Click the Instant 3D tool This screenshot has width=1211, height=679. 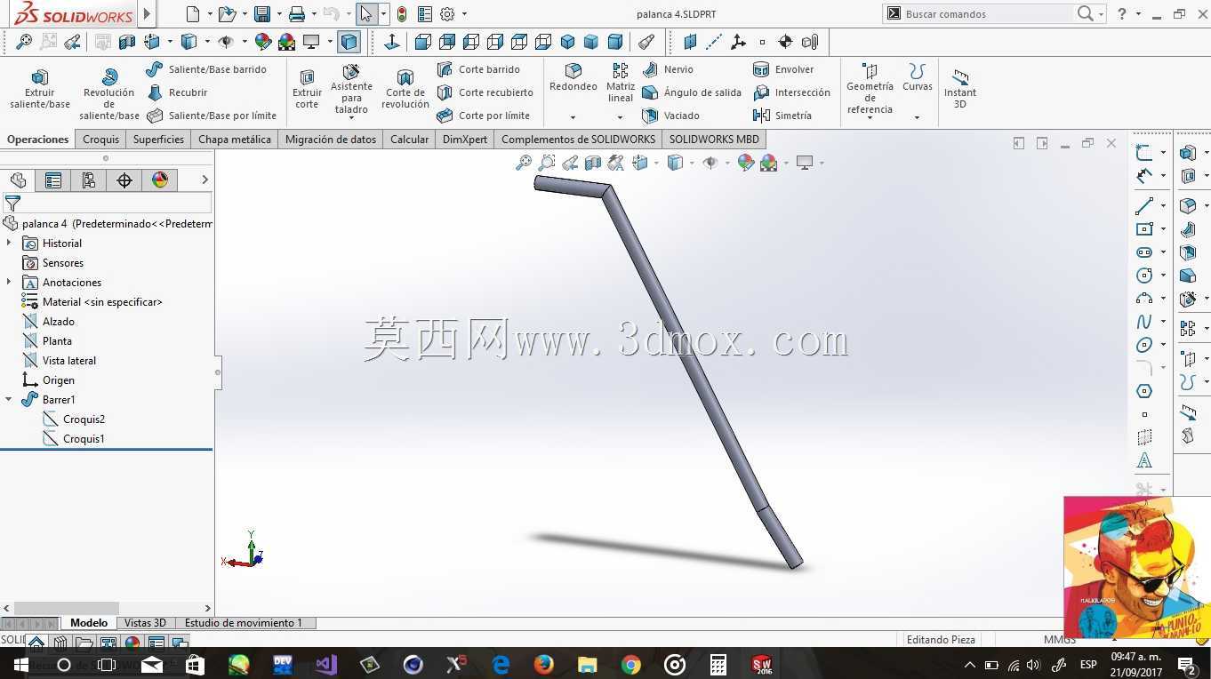[960, 89]
